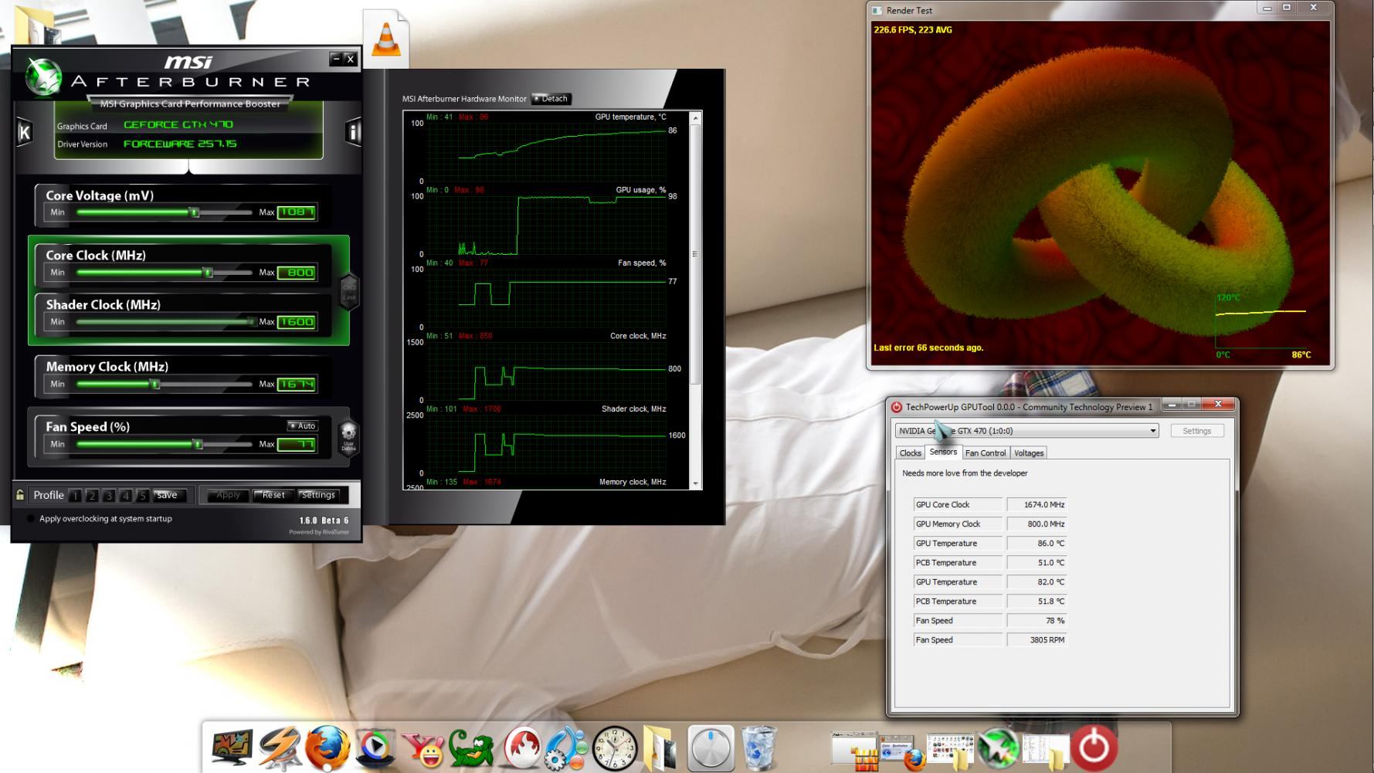This screenshot has width=1374, height=773.
Task: Detach the Afterburner Hardware Monitor
Action: pos(551,99)
